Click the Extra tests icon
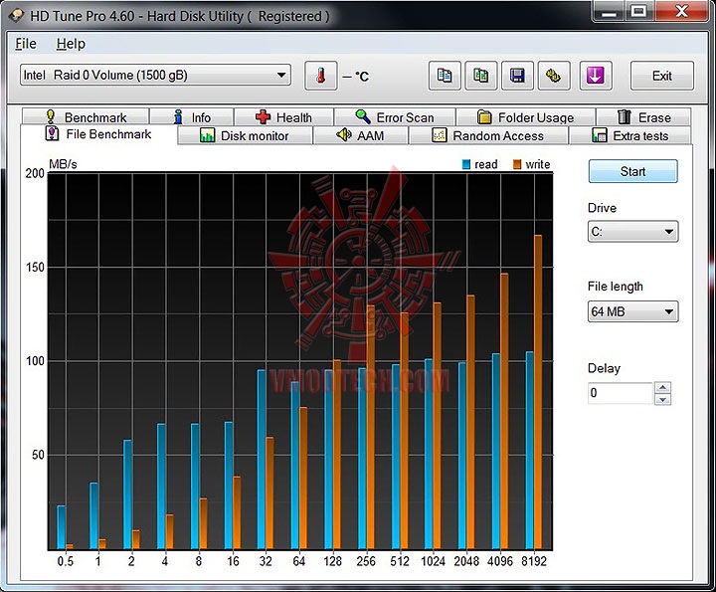716x592 pixels. (599, 135)
